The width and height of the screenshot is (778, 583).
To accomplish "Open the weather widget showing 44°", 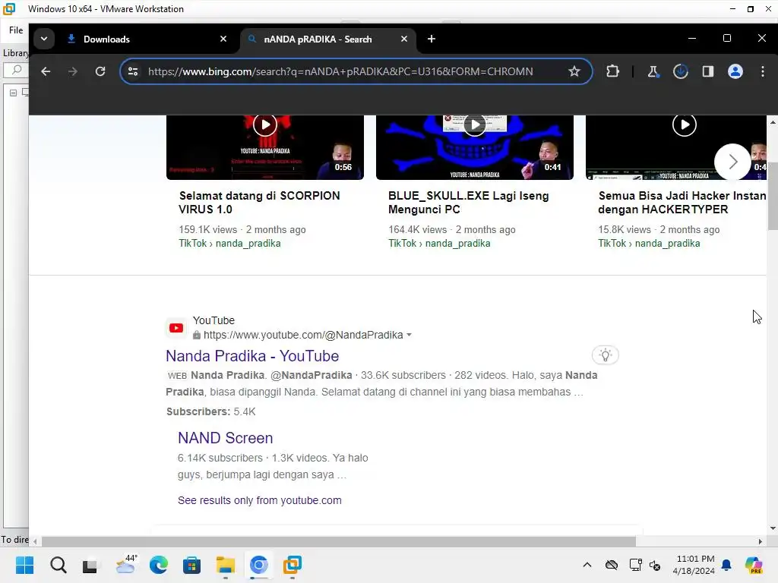I will click(126, 565).
